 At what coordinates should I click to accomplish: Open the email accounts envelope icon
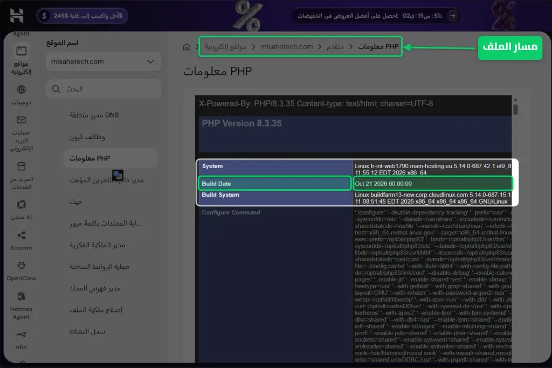21,120
